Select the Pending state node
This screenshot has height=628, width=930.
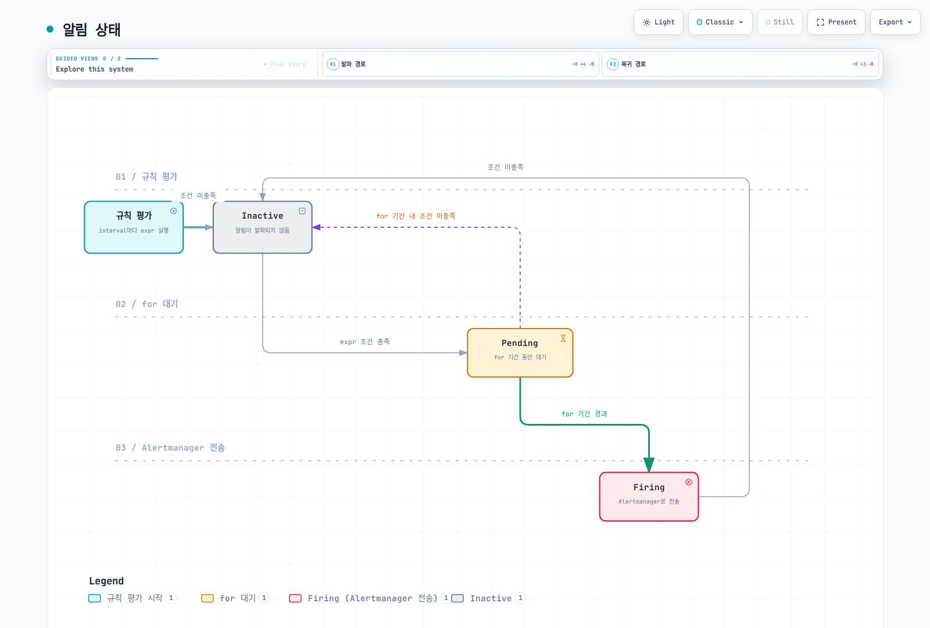pos(520,353)
